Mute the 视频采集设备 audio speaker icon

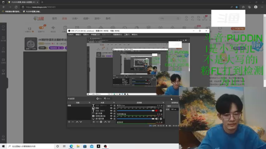coord(157,119)
